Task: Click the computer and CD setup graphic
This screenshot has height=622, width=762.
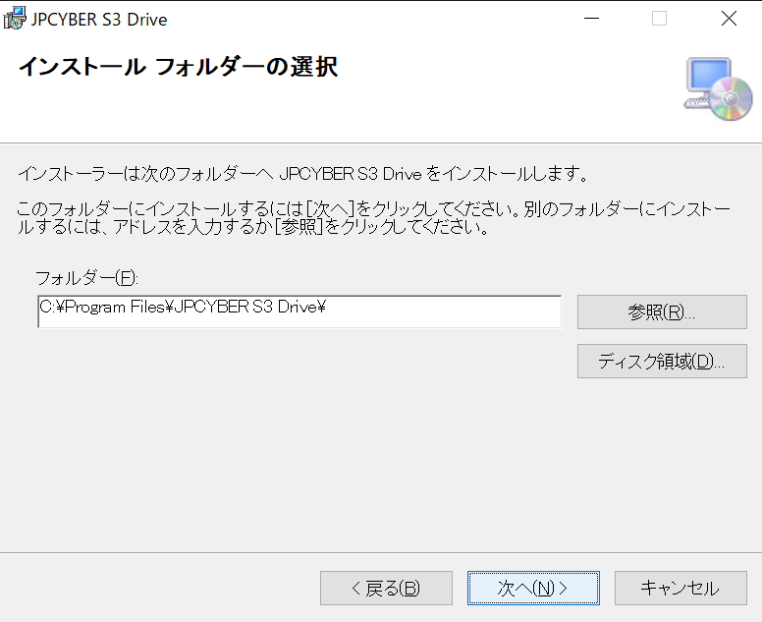Action: pyautogui.click(x=718, y=89)
